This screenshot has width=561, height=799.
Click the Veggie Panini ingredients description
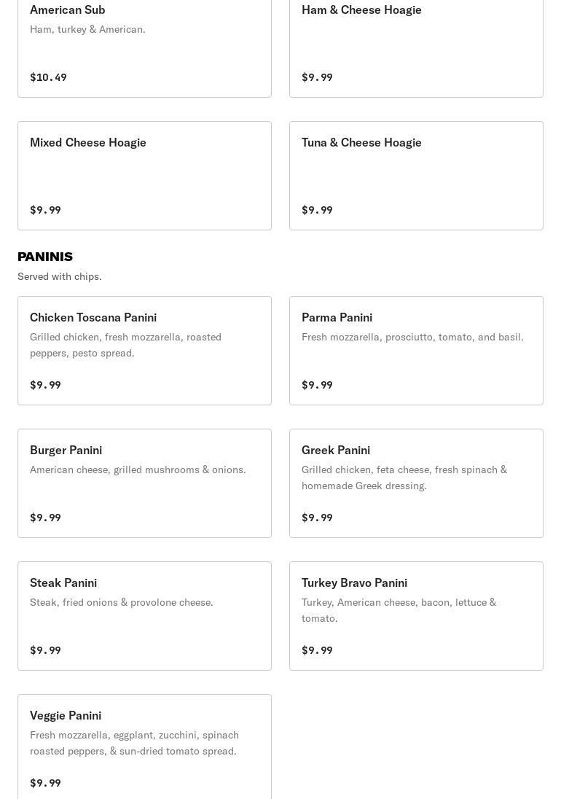(134, 743)
